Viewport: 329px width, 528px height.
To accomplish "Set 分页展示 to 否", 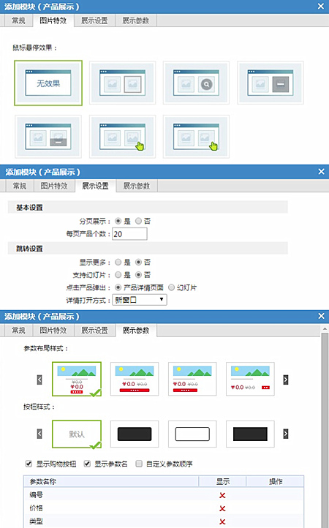I will coord(138,222).
